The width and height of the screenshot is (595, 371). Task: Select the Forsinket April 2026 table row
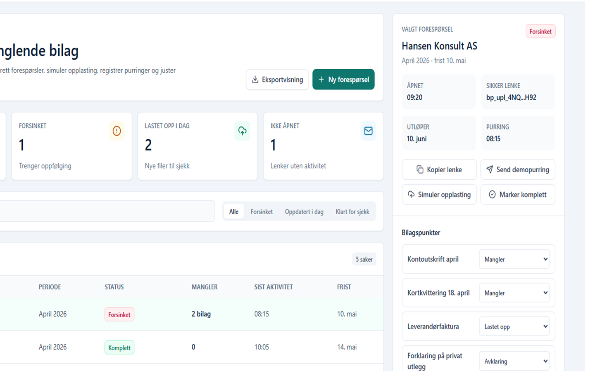(192, 314)
